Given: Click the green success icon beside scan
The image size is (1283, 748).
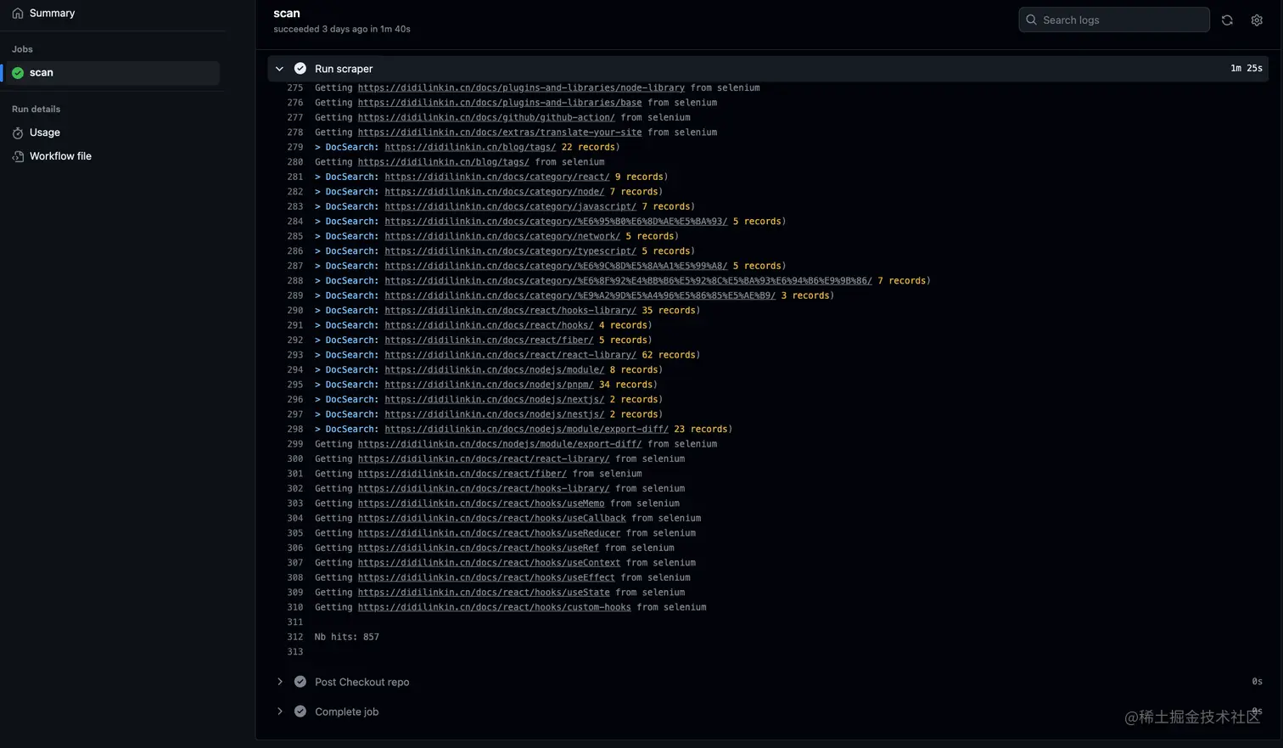Looking at the screenshot, I should 18,73.
